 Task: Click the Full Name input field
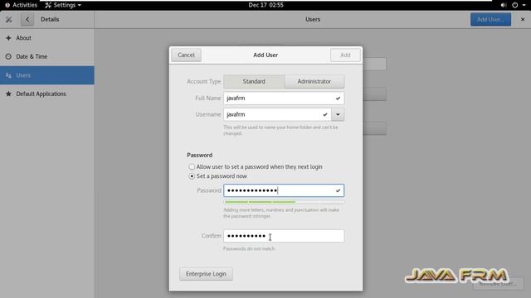(x=284, y=99)
